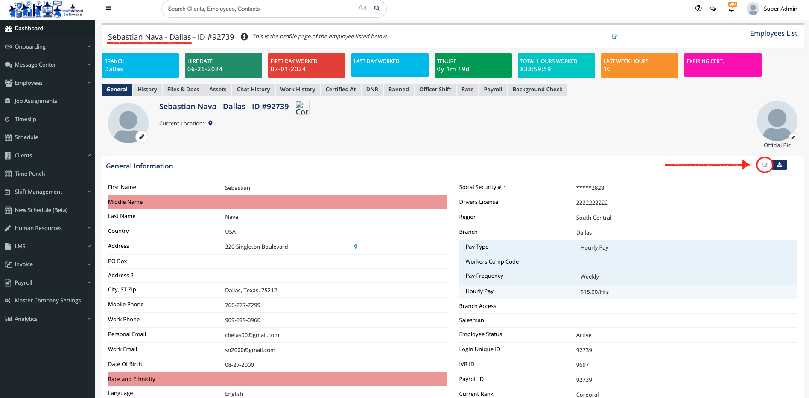The image size is (809, 398).
Task: Switch to the Work History tab
Action: tap(298, 89)
